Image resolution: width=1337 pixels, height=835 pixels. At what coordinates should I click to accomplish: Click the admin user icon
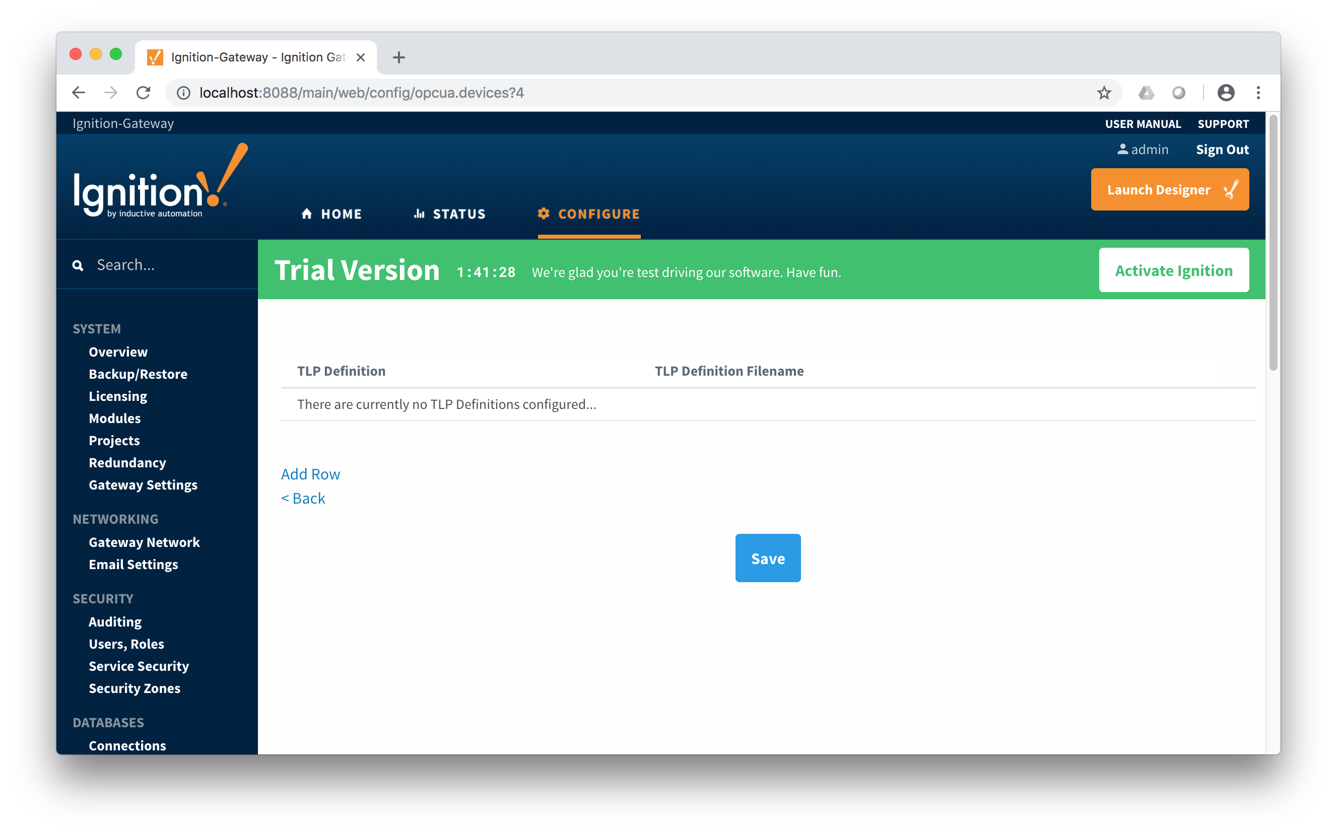[1122, 149]
